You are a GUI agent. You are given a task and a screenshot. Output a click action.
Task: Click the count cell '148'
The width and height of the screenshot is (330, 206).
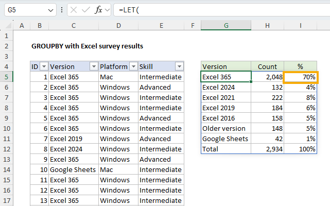coord(267,128)
